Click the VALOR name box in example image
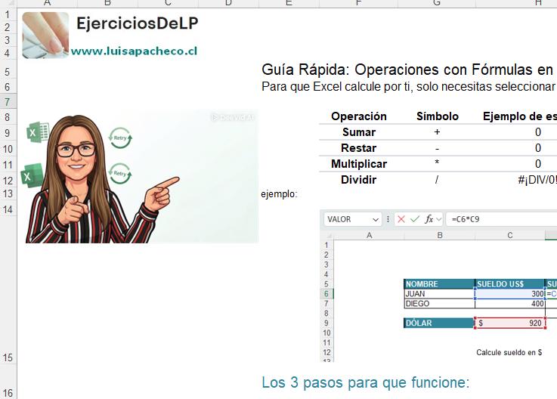The image size is (557, 399). point(352,219)
